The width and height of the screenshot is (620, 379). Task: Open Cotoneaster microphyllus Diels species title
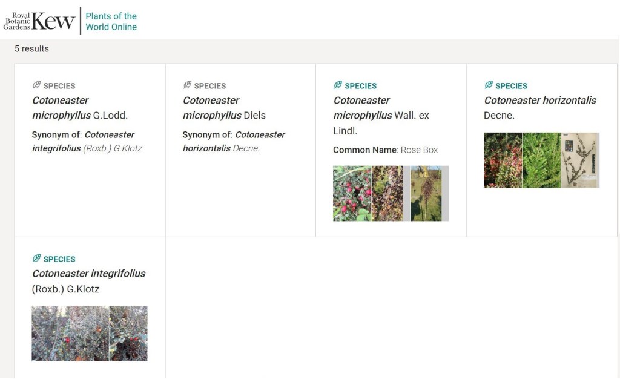224,108
